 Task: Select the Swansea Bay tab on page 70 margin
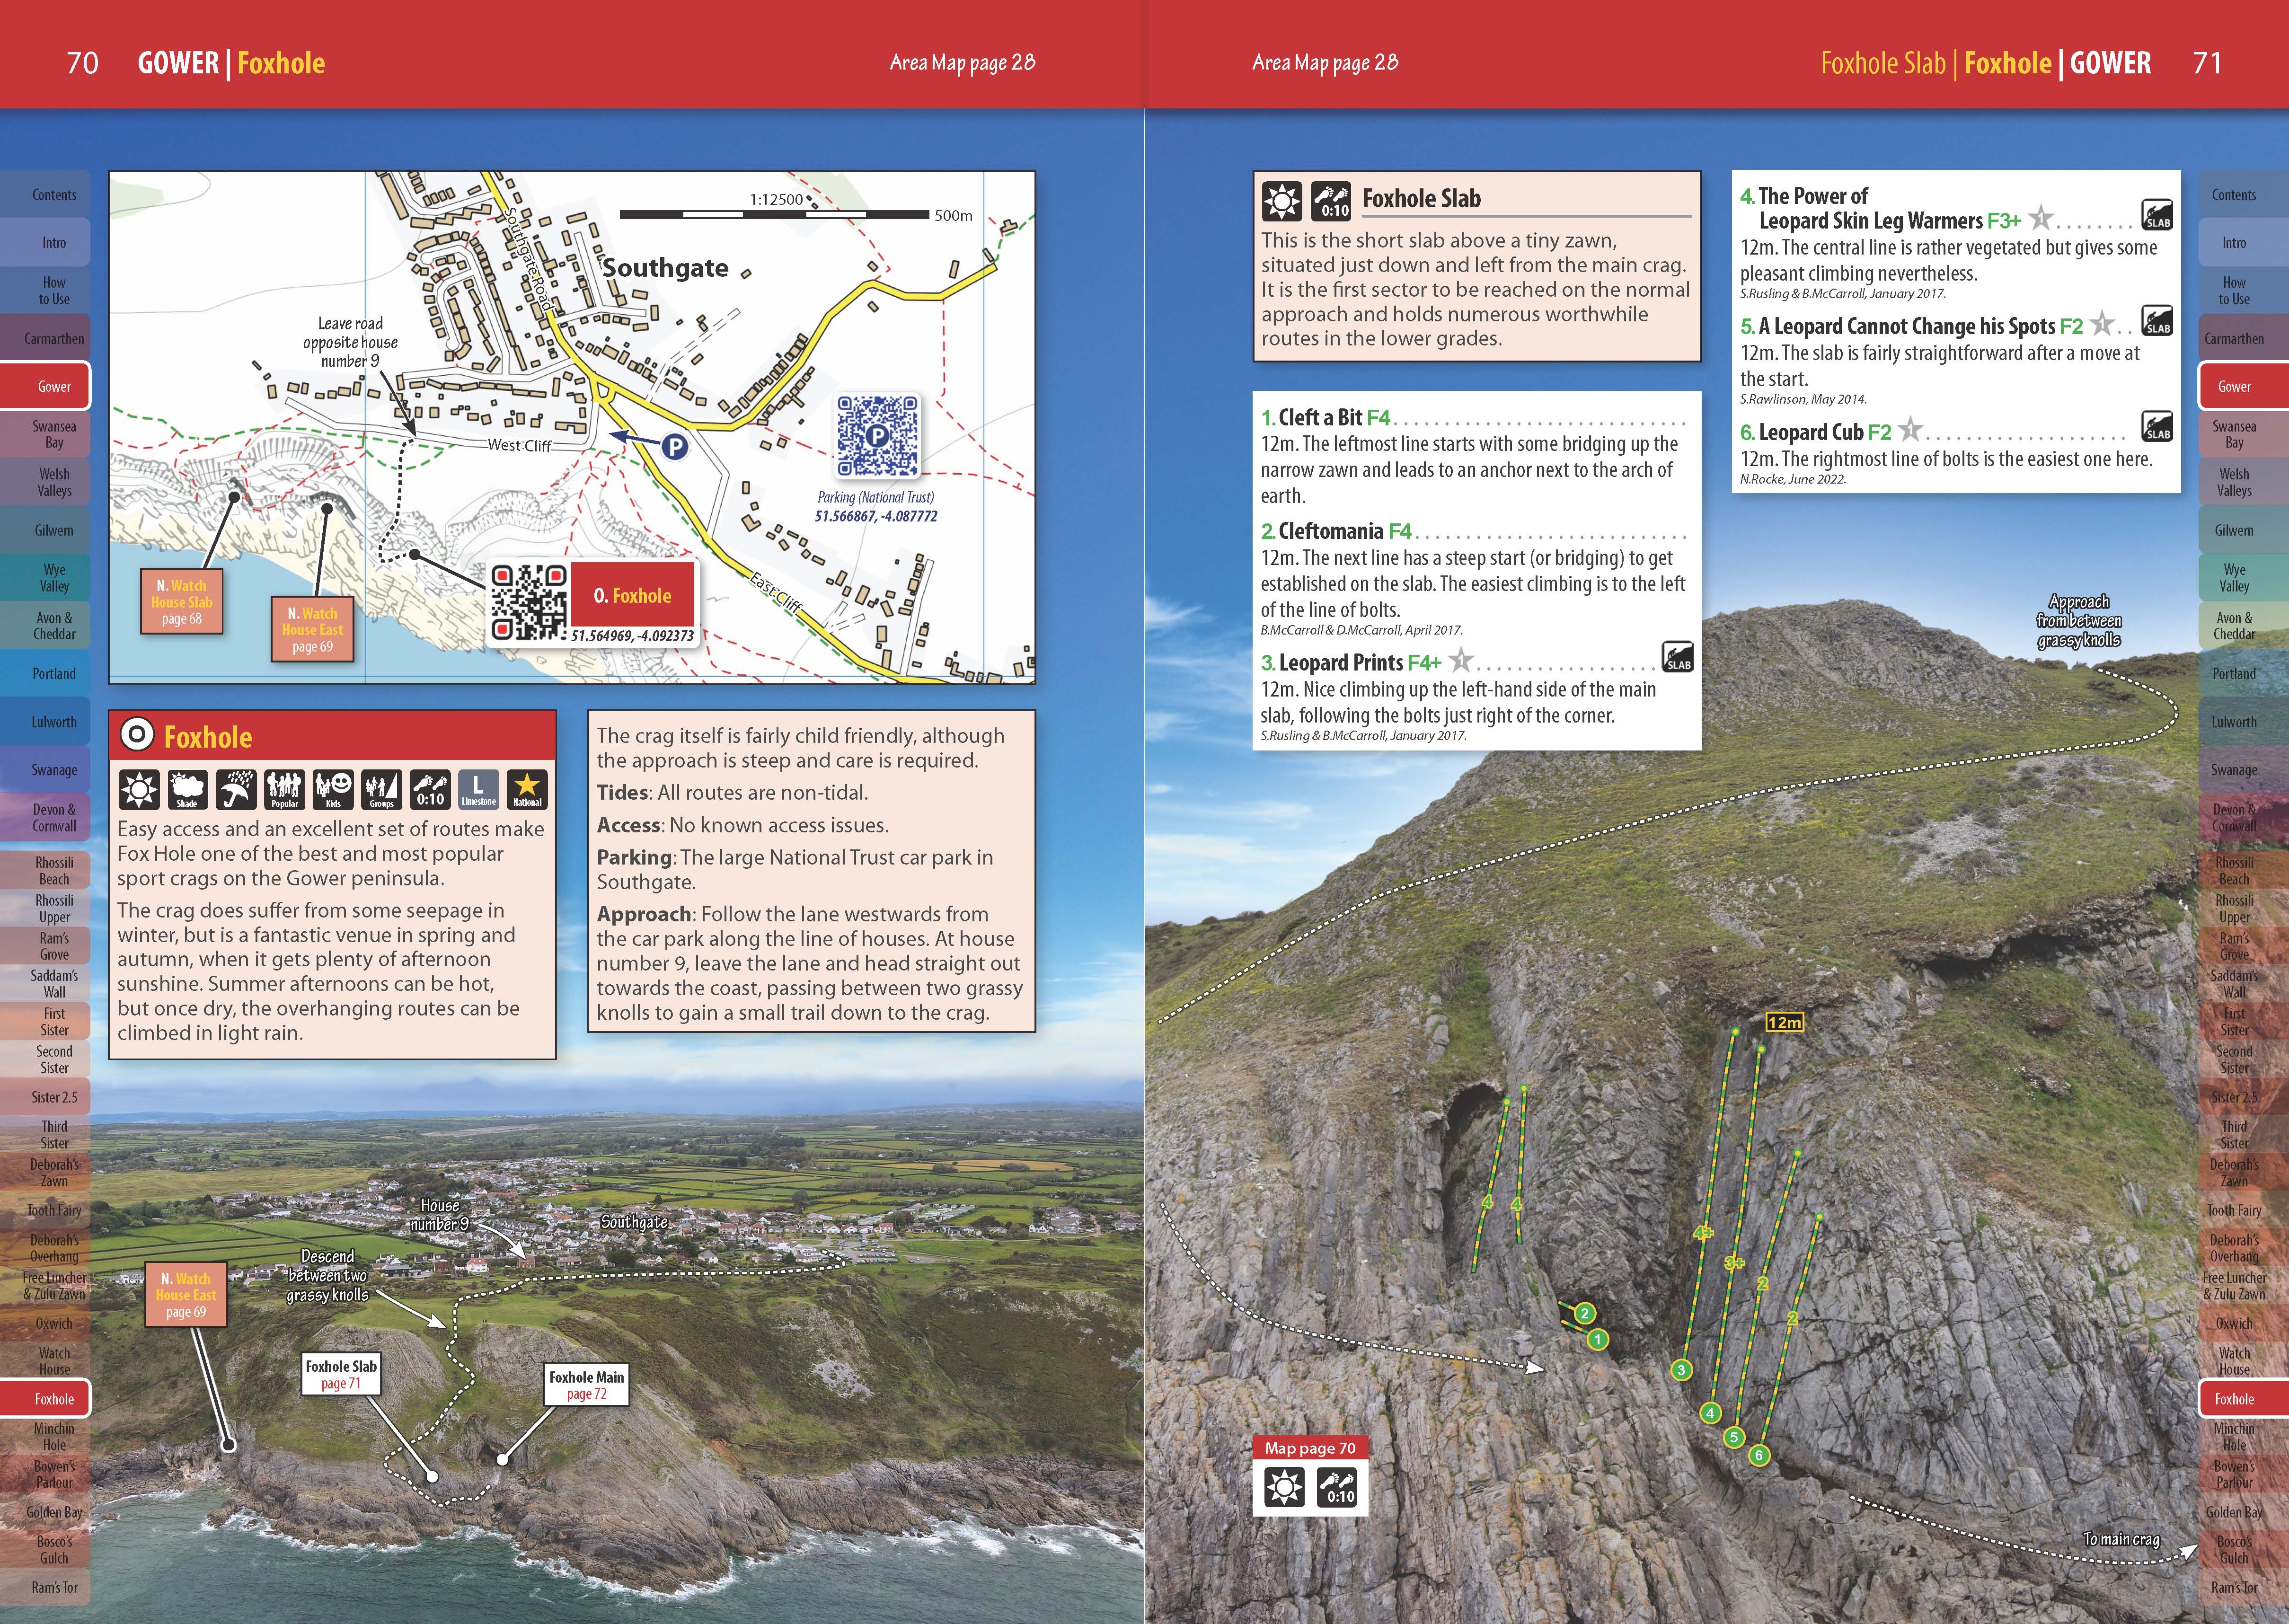pyautogui.click(x=46, y=434)
